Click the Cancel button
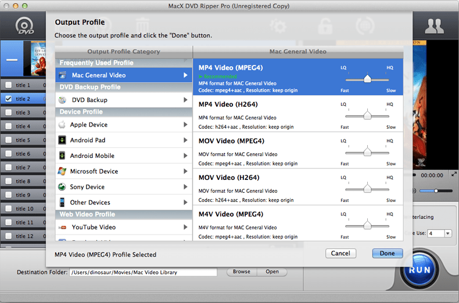 coord(340,253)
